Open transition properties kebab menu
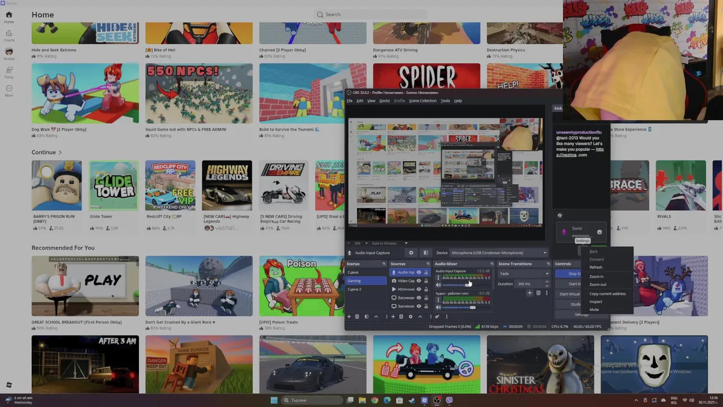The image size is (723, 407). pos(547,293)
